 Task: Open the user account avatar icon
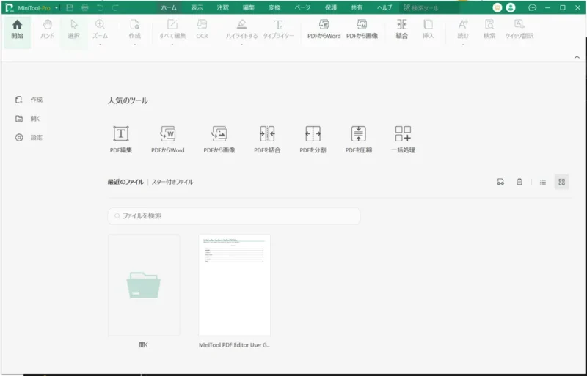511,7
